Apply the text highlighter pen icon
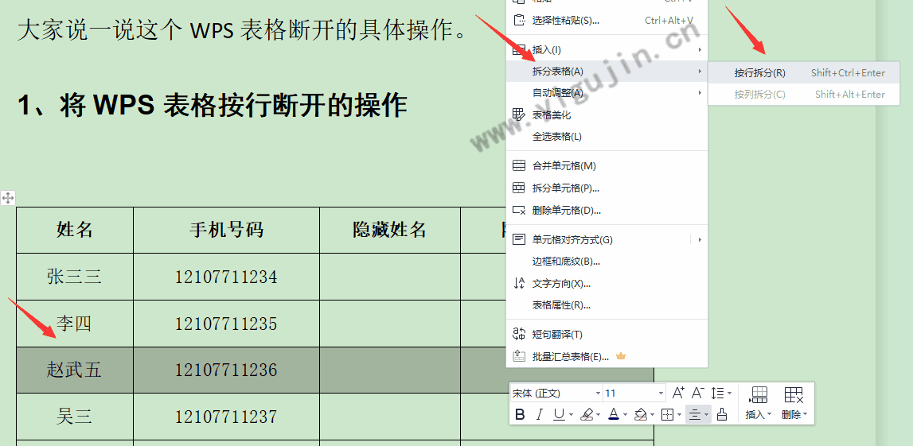 (x=587, y=415)
